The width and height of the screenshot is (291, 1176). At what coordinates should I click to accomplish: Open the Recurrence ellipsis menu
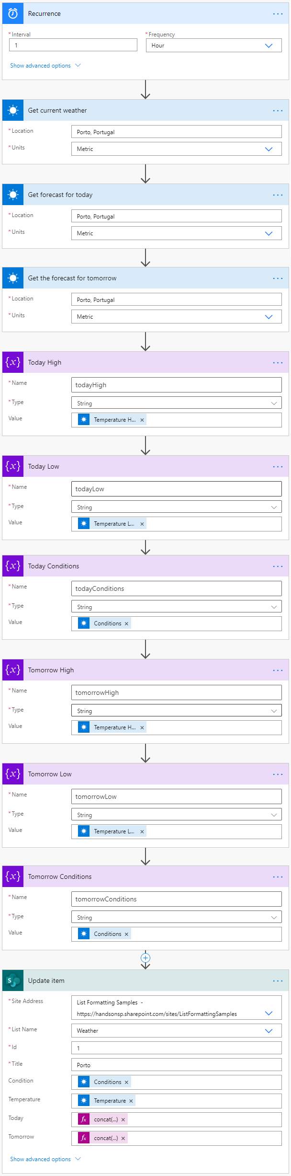pos(278,14)
